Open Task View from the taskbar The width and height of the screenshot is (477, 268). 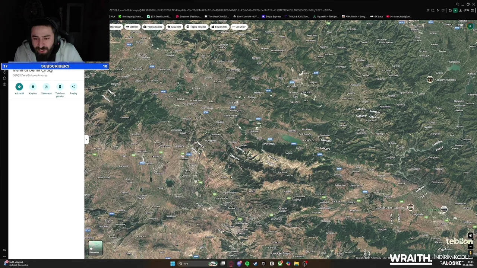(x=223, y=264)
